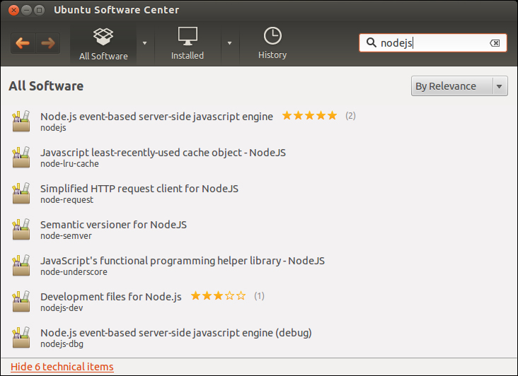Click the (1) review count for nodejs-dev
518x376 pixels.
click(259, 296)
